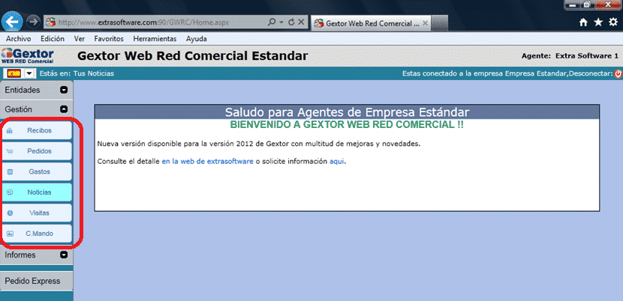Image resolution: width=623 pixels, height=301 pixels.
Task: Click 'Agente: Extra Software 1' text
Action: (x=570, y=56)
